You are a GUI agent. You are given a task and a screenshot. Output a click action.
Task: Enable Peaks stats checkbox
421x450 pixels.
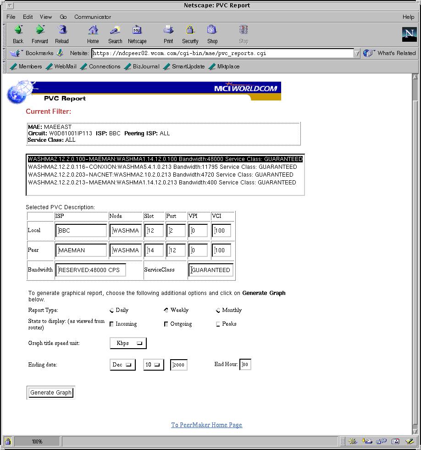218,324
